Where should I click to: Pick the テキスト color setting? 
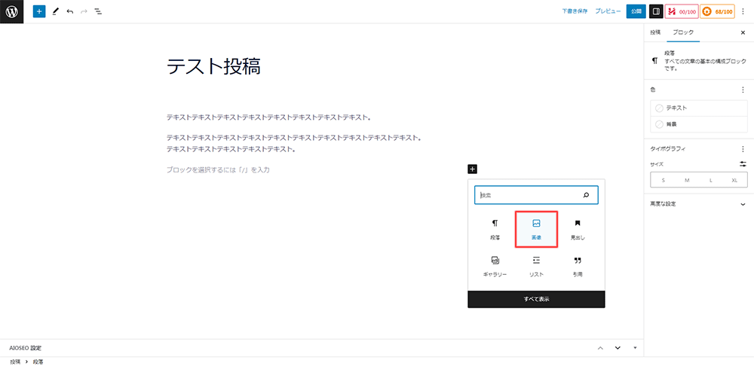(x=699, y=108)
